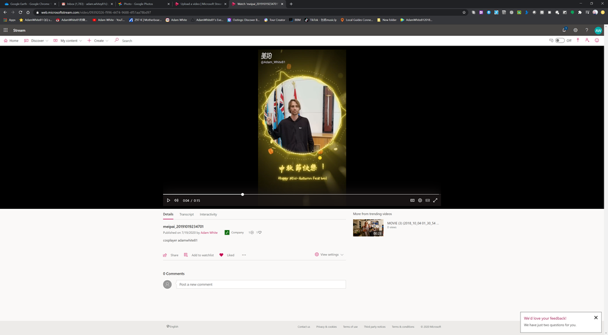608x335 pixels.
Task: Toggle captions in the video player
Action: click(412, 200)
